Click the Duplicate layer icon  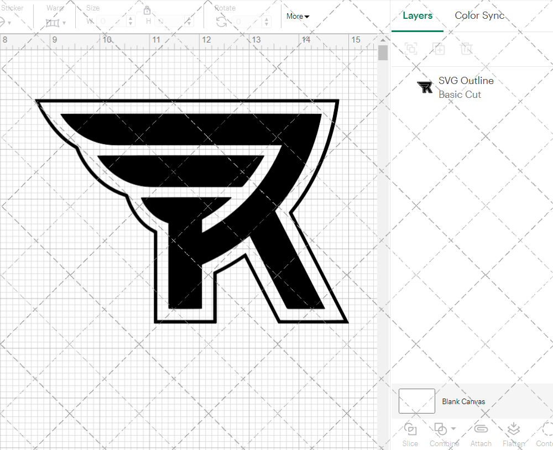click(x=439, y=49)
